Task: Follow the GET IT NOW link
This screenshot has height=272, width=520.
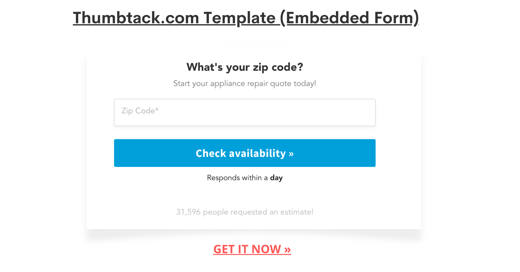Action: click(x=252, y=249)
